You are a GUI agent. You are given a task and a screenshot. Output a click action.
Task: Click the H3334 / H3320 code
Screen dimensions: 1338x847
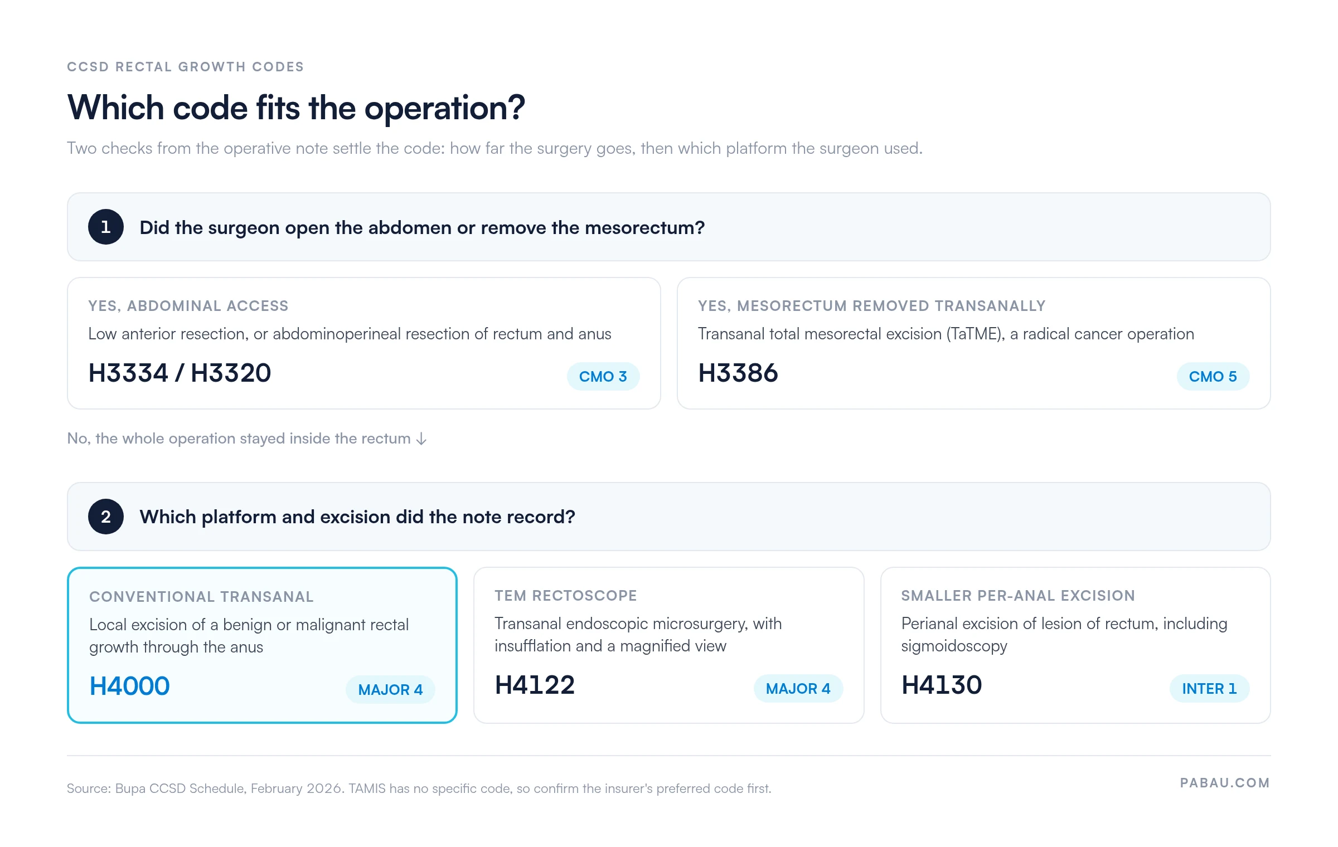(x=180, y=373)
